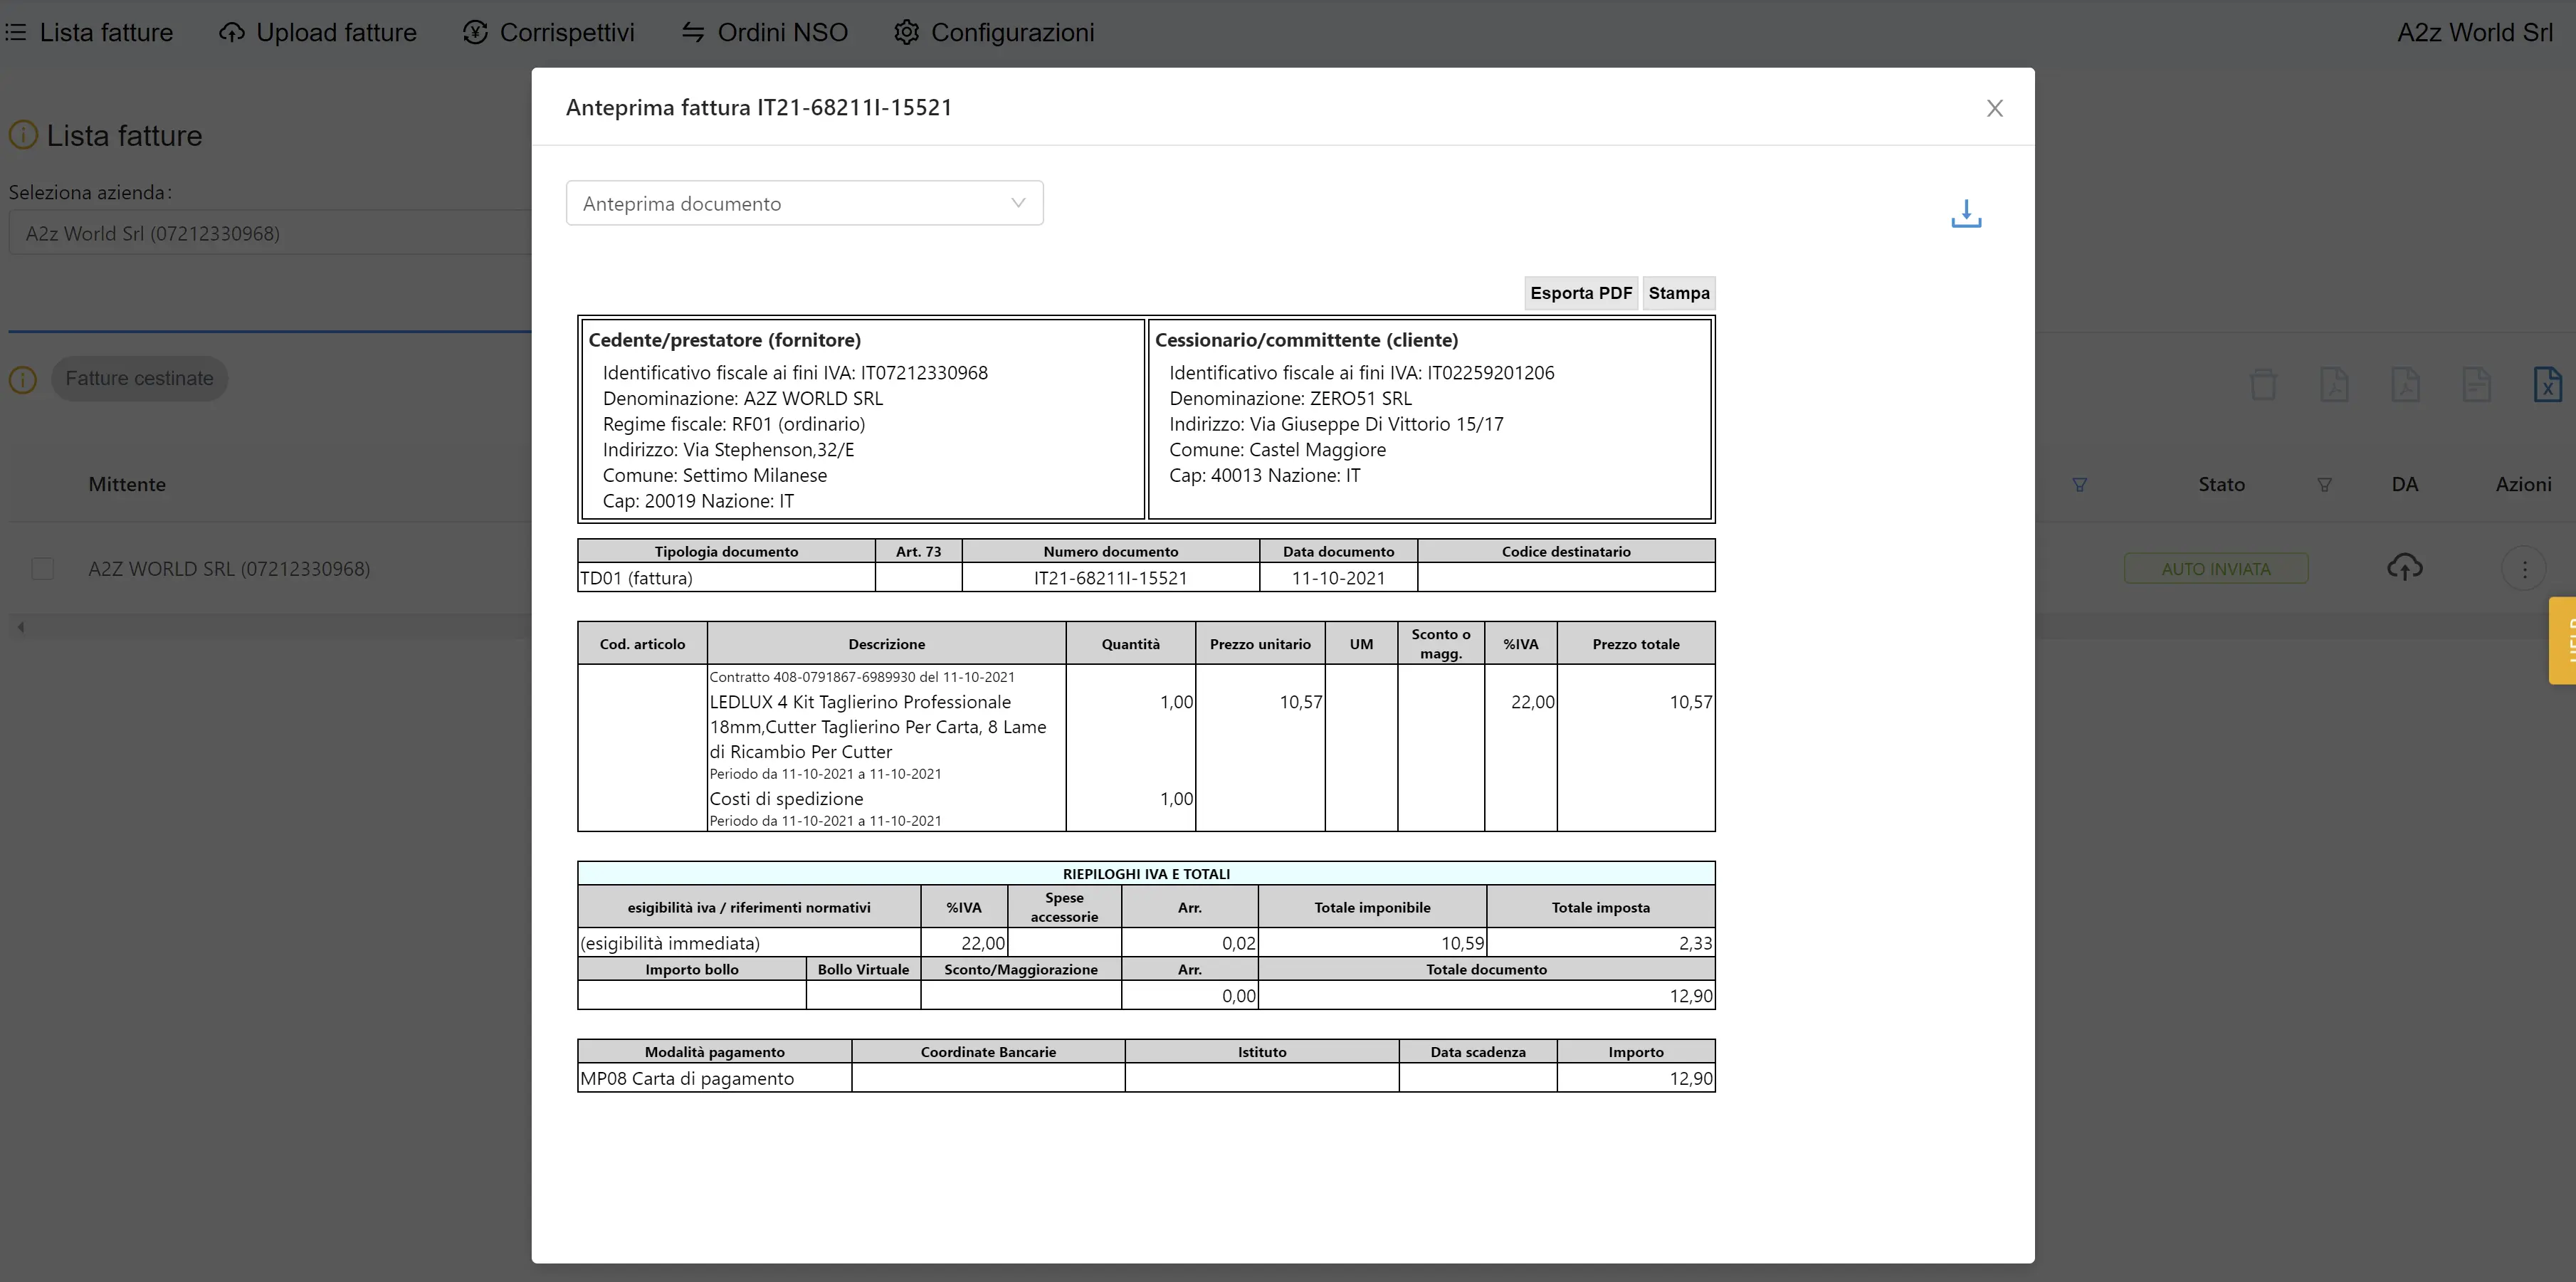2576x1282 pixels.
Task: Click the trash bin icon
Action: click(x=2263, y=384)
